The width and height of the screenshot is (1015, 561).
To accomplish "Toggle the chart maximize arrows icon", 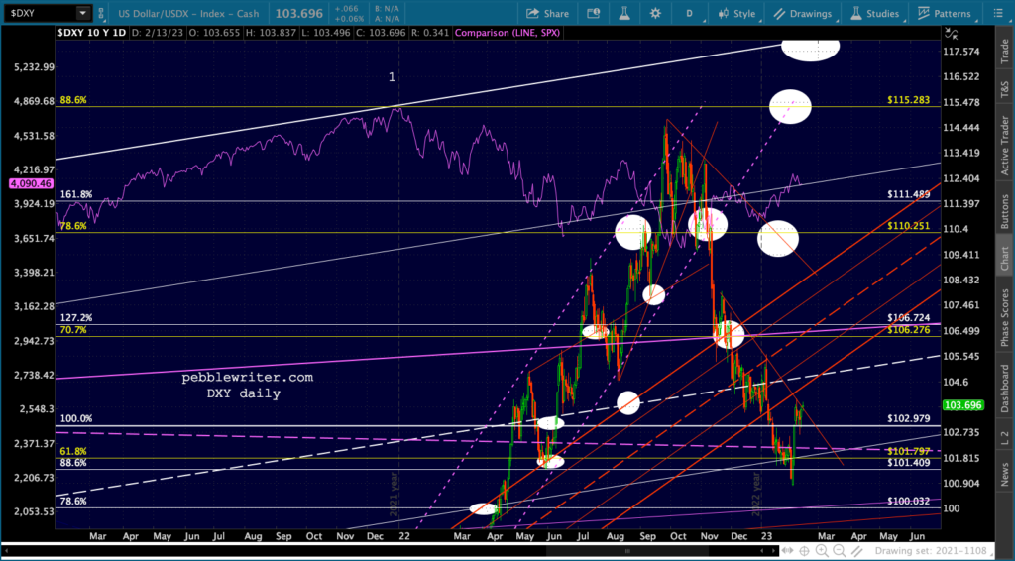I will (x=950, y=33).
